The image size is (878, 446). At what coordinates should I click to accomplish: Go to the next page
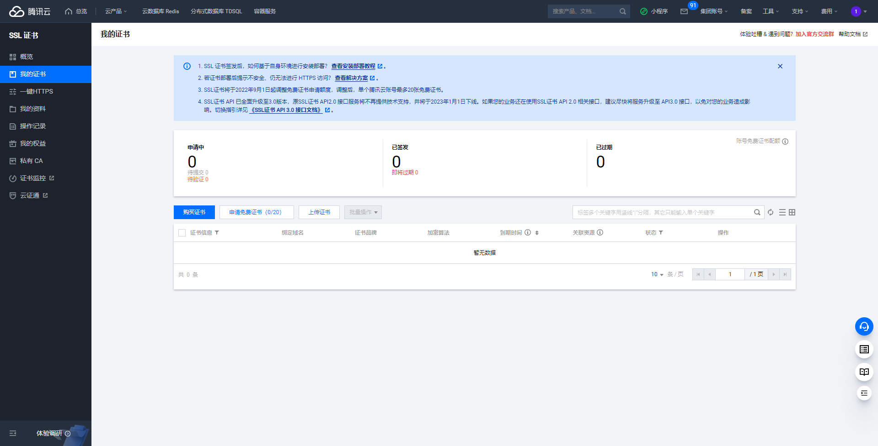click(x=774, y=274)
